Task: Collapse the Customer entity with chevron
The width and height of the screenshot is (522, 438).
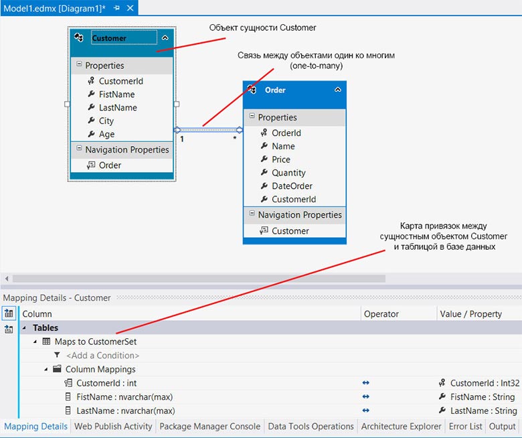Action: point(165,38)
